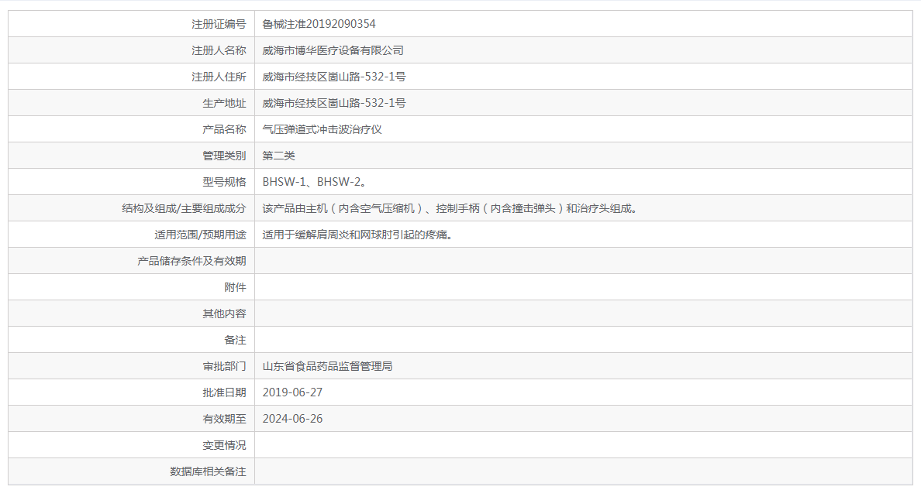Screen dimensions: 921x490
Task: Click the 适用范围/预期用途 label
Action: [200, 235]
